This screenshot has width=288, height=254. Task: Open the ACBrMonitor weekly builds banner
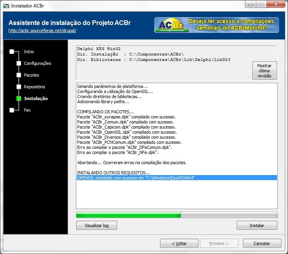pos(216,25)
